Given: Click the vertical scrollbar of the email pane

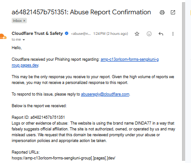Looking at the screenshot, I should pyautogui.click(x=183, y=81).
